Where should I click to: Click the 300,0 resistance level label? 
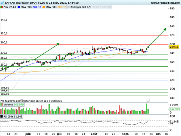tap(4, 42)
